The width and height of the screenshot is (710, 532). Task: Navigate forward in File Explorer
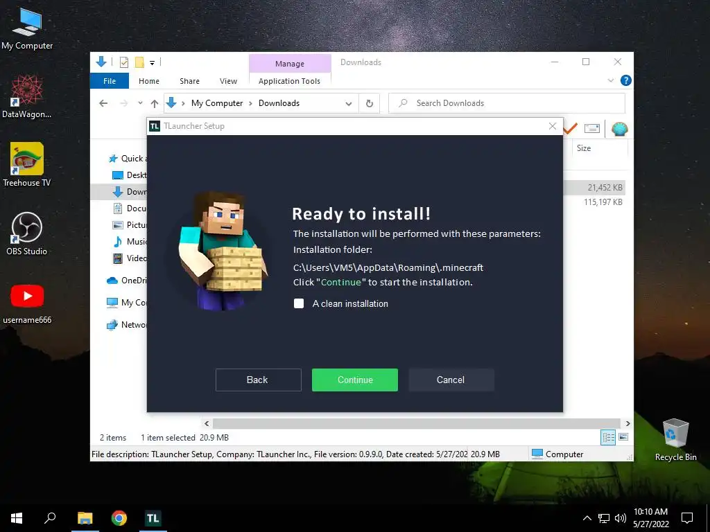pyautogui.click(x=123, y=103)
